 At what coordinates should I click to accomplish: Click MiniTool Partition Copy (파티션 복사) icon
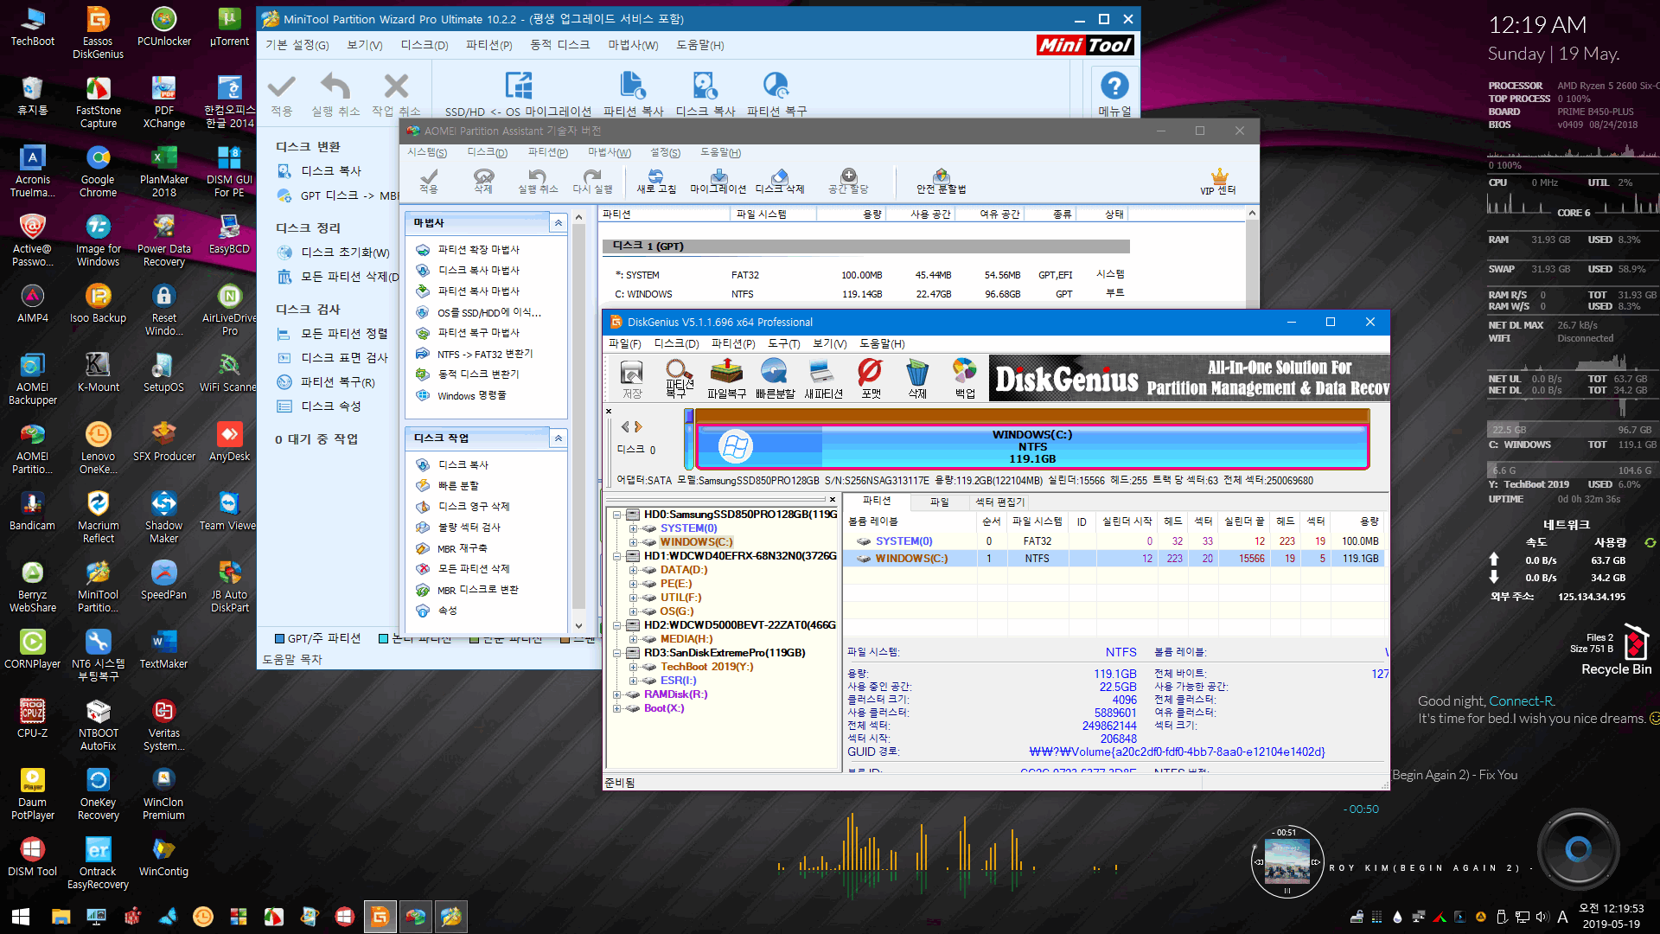pyautogui.click(x=633, y=95)
